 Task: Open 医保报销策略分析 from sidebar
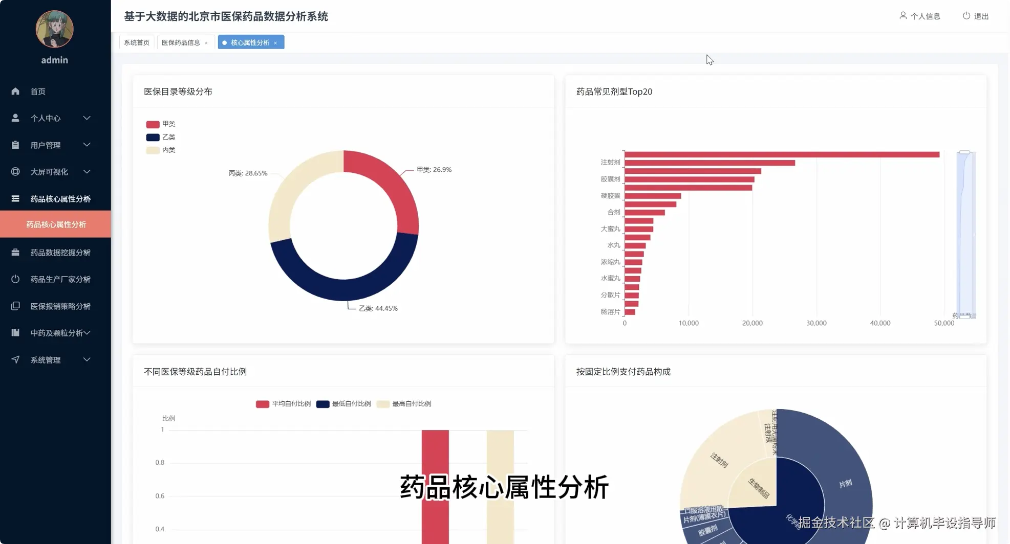coord(15,306)
